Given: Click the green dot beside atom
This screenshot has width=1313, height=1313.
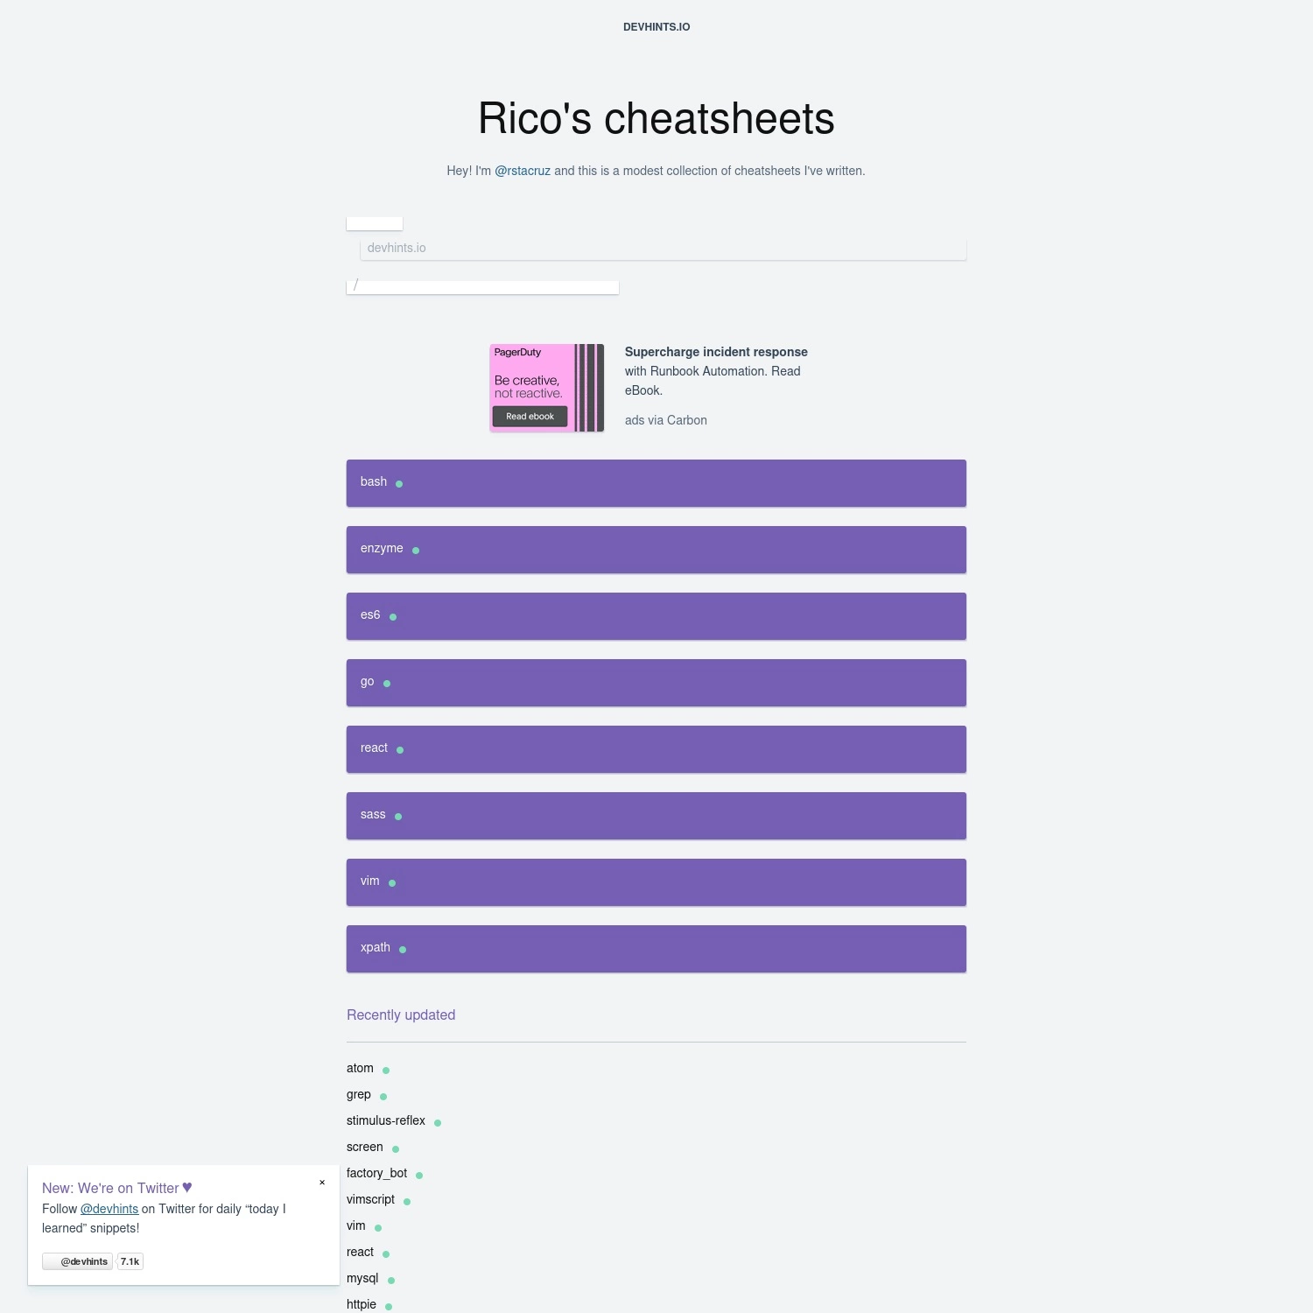Looking at the screenshot, I should (386, 1071).
